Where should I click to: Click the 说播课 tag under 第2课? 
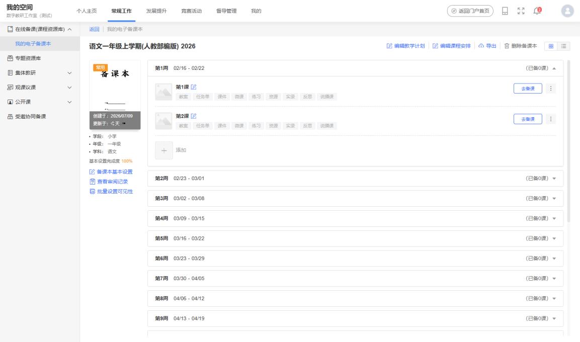[x=327, y=126]
